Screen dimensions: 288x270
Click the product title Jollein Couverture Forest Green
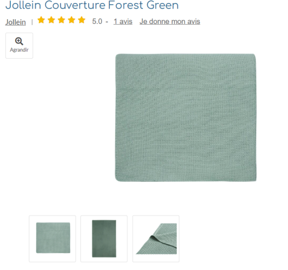coord(92,5)
